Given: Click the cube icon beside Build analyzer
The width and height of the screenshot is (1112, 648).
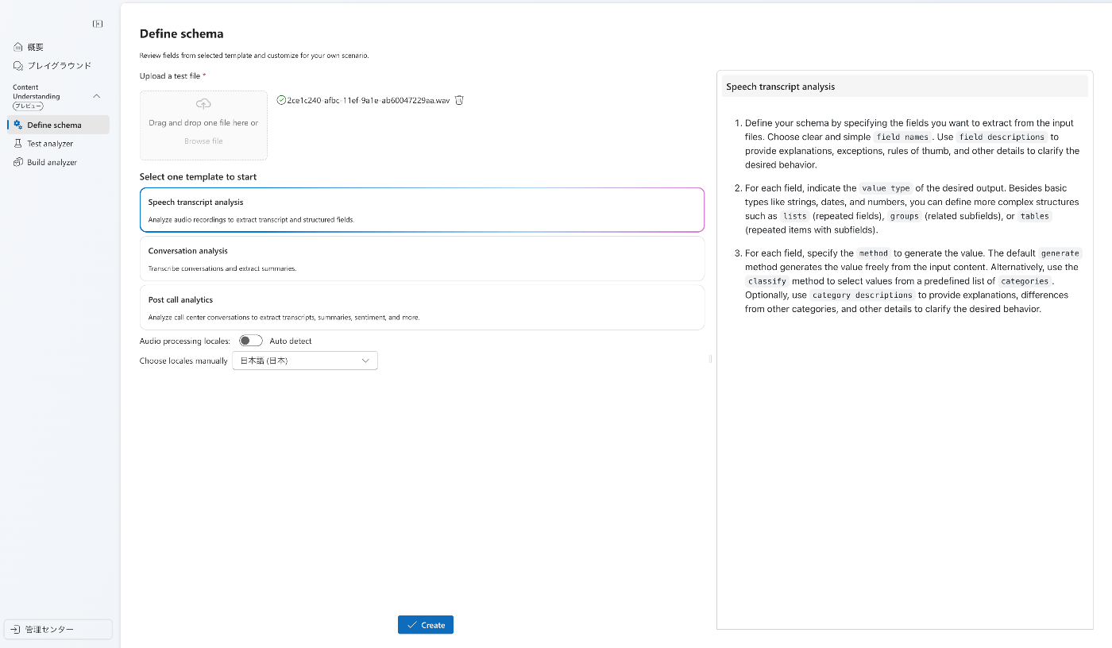Looking at the screenshot, I should pos(18,162).
